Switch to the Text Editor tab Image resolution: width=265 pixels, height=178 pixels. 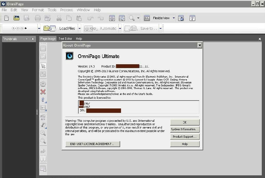(65, 39)
